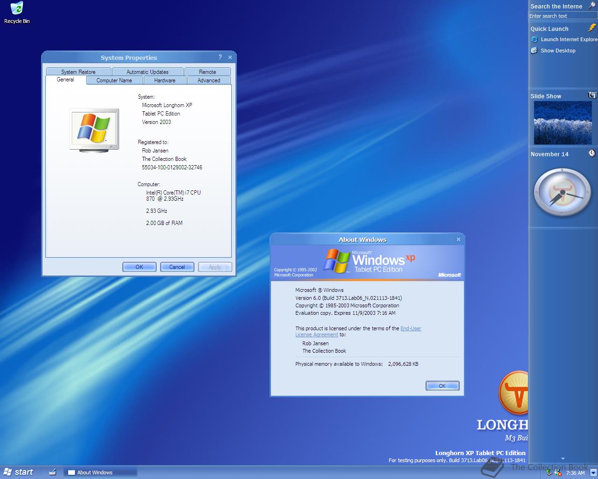
Task: Click the Show Desktop link text
Action: coord(558,51)
